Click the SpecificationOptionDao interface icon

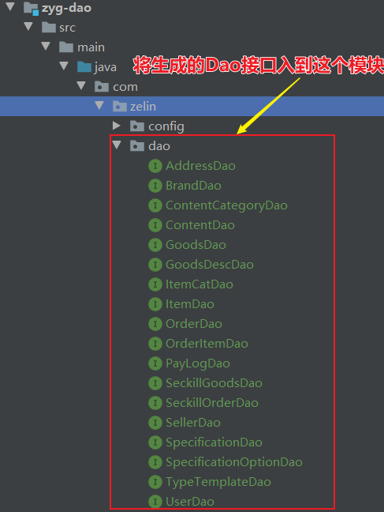tap(155, 462)
